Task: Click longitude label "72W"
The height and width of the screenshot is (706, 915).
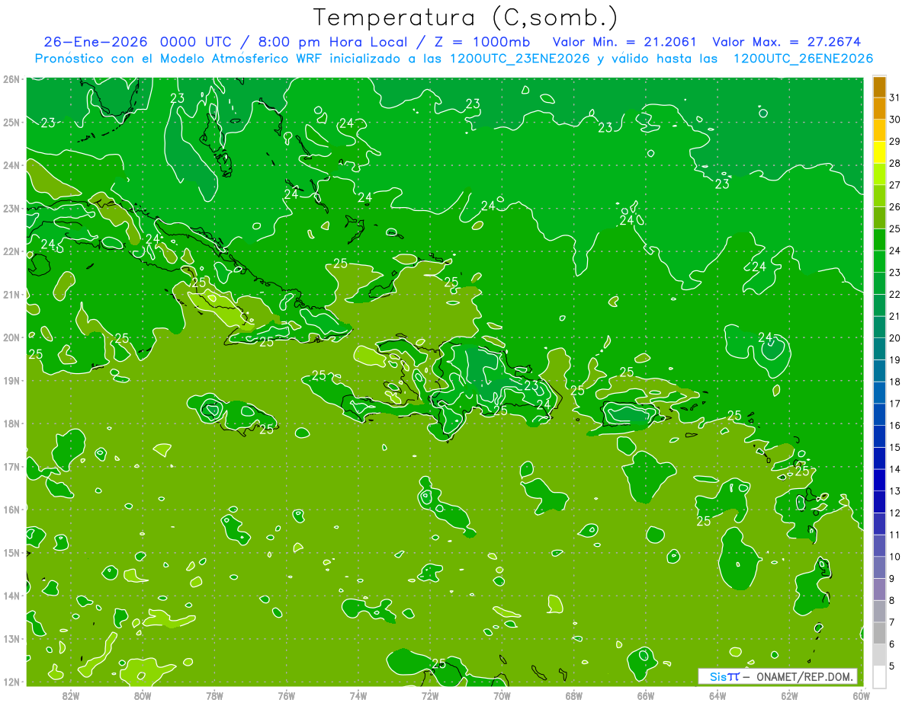Action: coord(430,695)
